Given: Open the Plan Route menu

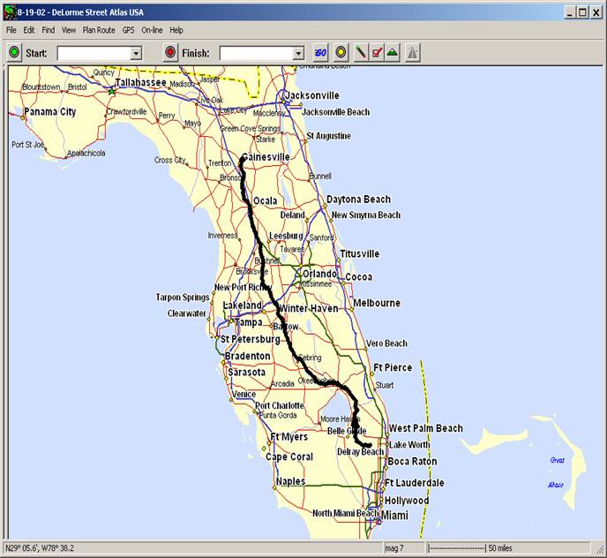Looking at the screenshot, I should click(x=99, y=30).
